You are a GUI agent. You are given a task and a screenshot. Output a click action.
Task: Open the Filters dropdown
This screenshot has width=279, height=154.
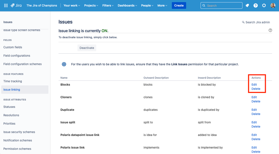coord(108,5)
